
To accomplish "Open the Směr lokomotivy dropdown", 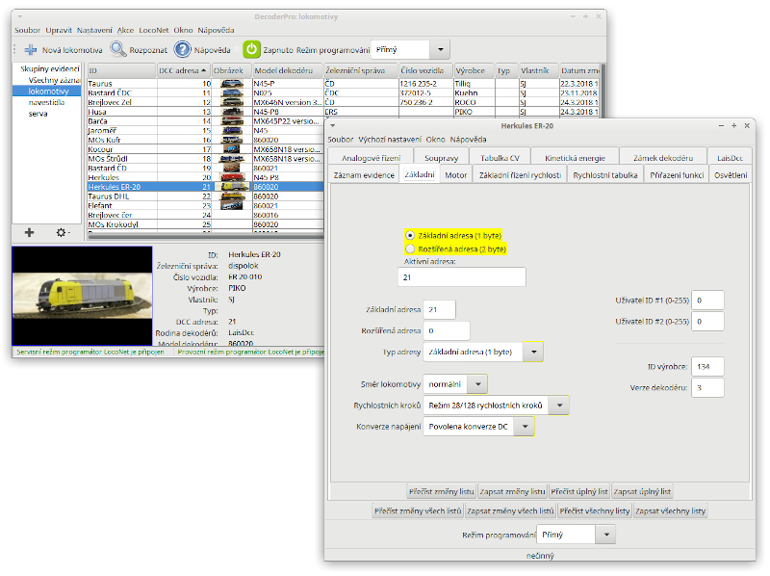I will click(x=478, y=383).
